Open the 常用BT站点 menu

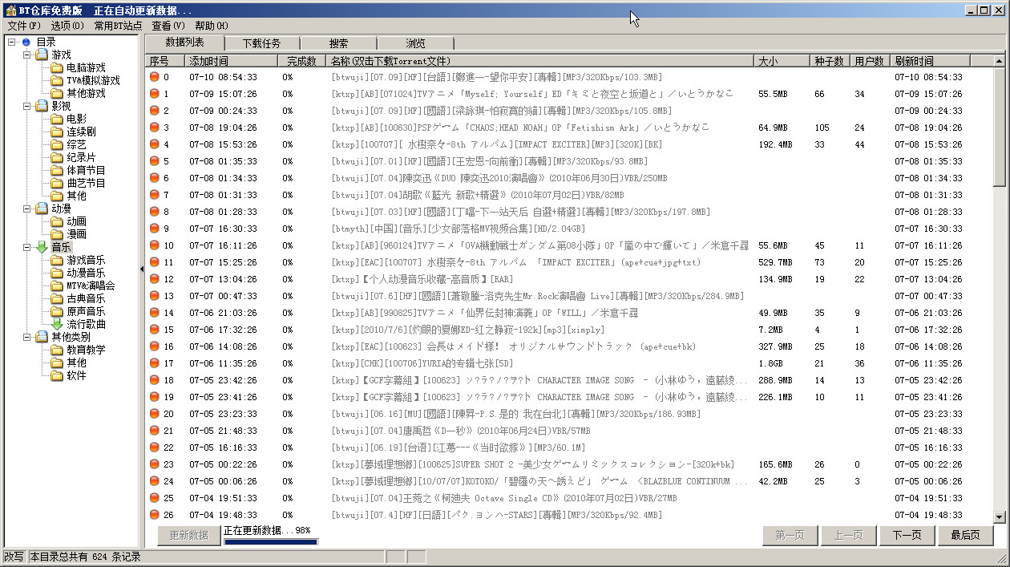[118, 26]
